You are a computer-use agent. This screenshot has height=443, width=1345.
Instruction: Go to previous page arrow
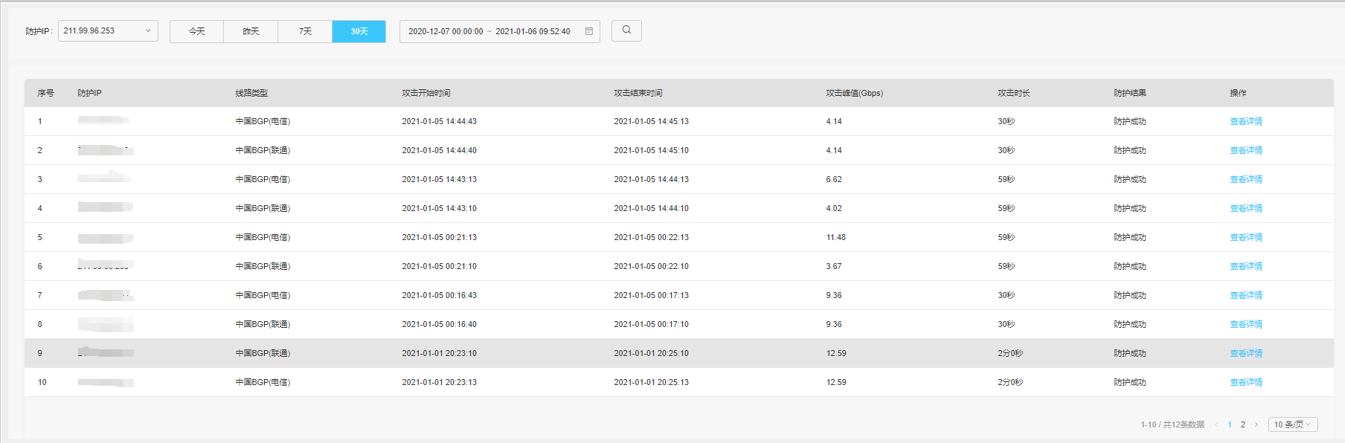click(1216, 424)
